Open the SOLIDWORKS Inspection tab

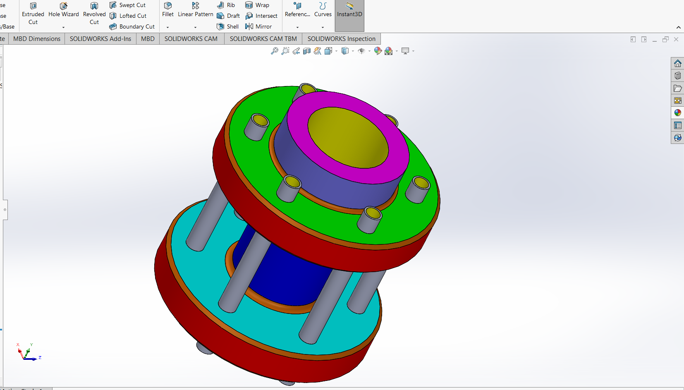point(342,39)
